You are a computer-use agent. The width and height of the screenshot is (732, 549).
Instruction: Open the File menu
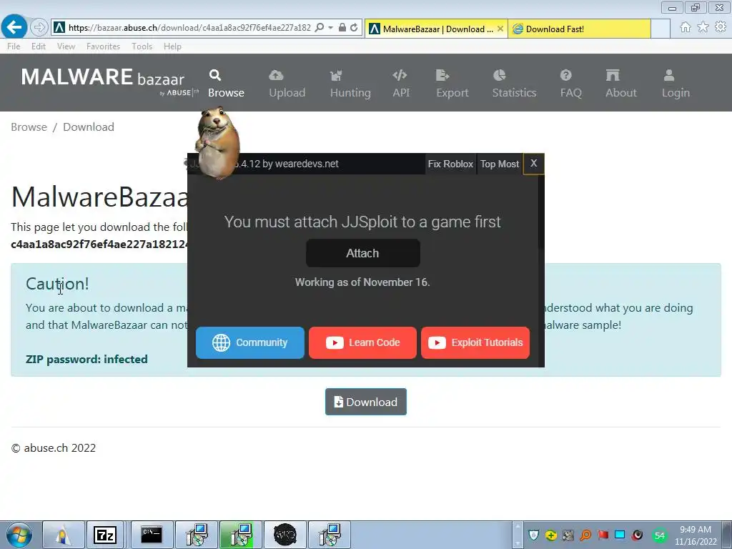14,46
